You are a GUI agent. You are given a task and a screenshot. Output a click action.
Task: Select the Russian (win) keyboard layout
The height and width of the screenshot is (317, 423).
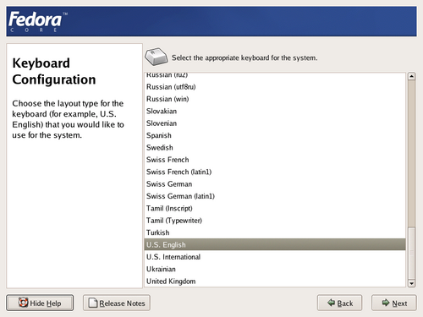[275, 99]
